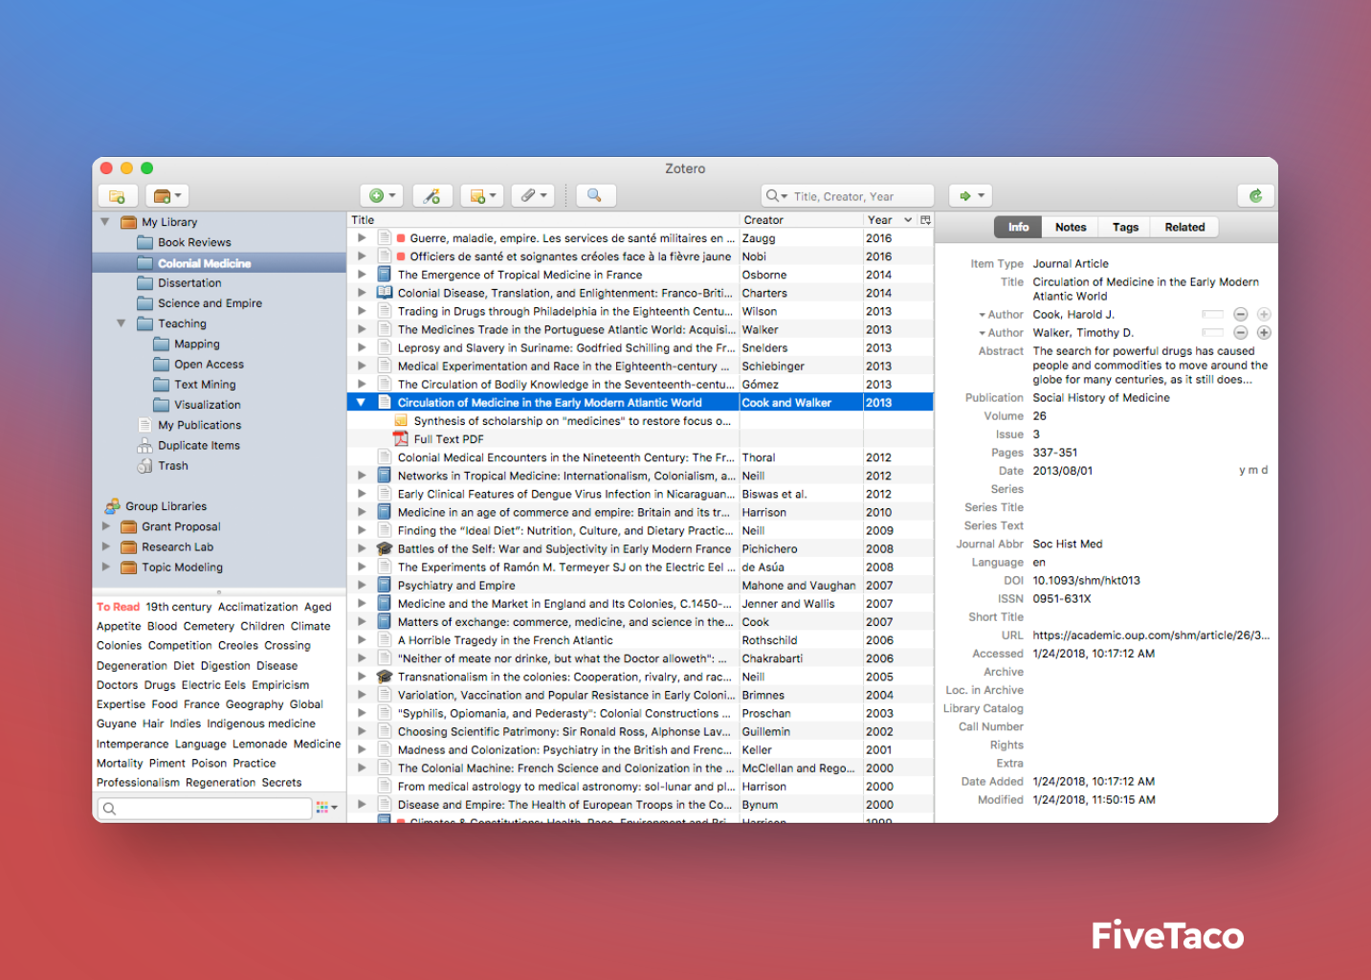Select Colonial Disease, Translation book item
The height and width of the screenshot is (980, 1371).
point(640,293)
